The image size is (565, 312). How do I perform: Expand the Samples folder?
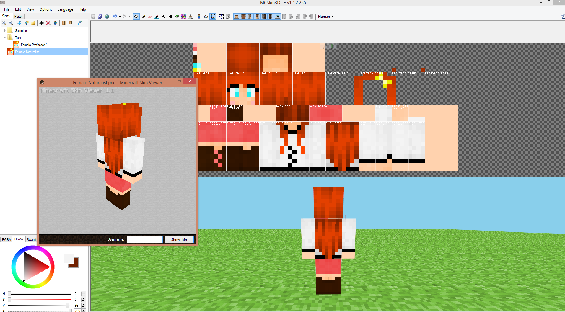pos(5,30)
